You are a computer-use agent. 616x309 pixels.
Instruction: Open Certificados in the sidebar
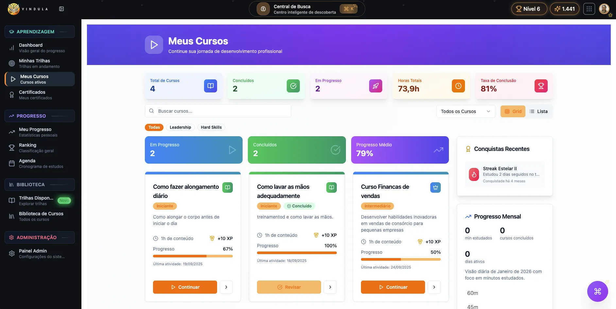coord(32,95)
